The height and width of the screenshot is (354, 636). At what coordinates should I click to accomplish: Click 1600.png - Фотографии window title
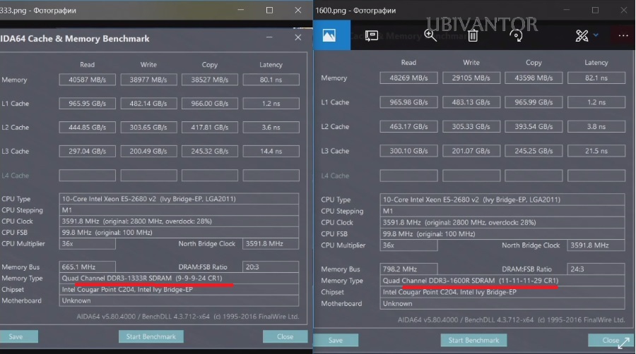(x=355, y=11)
